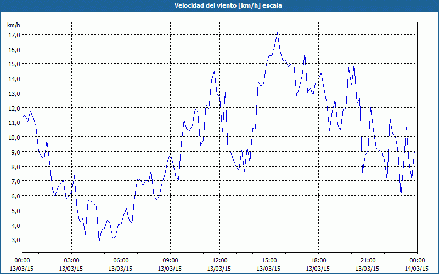Click the 'km/h' unit label
Screen dimensions: 439x274
[14, 25]
